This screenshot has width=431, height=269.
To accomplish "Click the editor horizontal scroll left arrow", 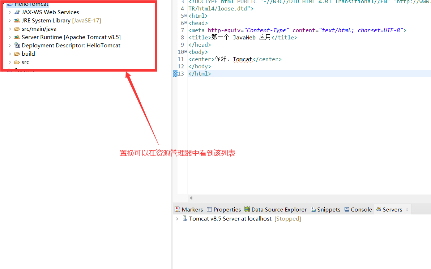I will 191,198.
